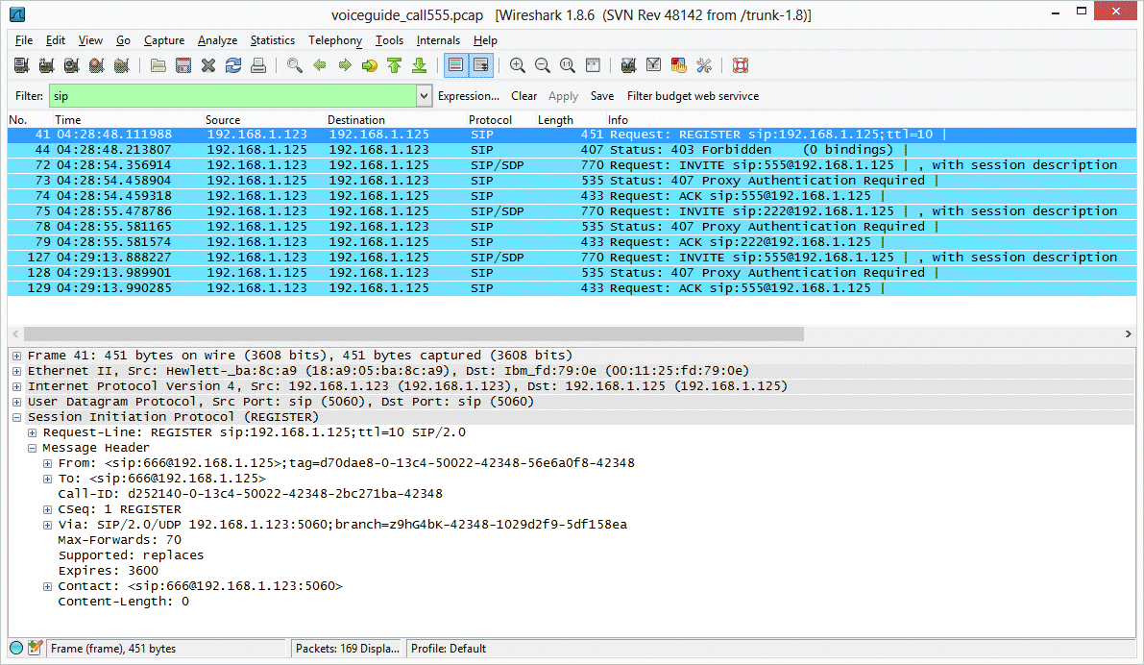The image size is (1144, 665).
Task: Expand the CSeq: 1 REGISTER node
Action: click(x=47, y=508)
